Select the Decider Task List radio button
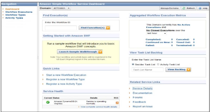The image size is (210, 112). click(133, 64)
